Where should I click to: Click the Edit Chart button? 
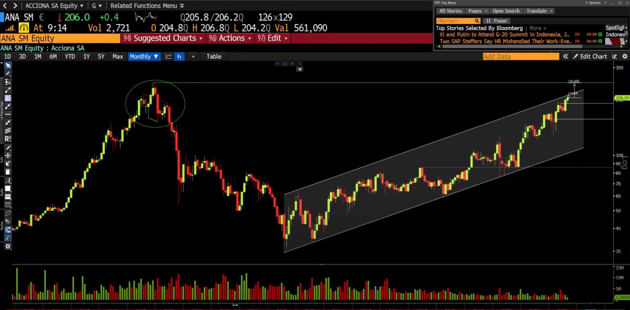590,56
